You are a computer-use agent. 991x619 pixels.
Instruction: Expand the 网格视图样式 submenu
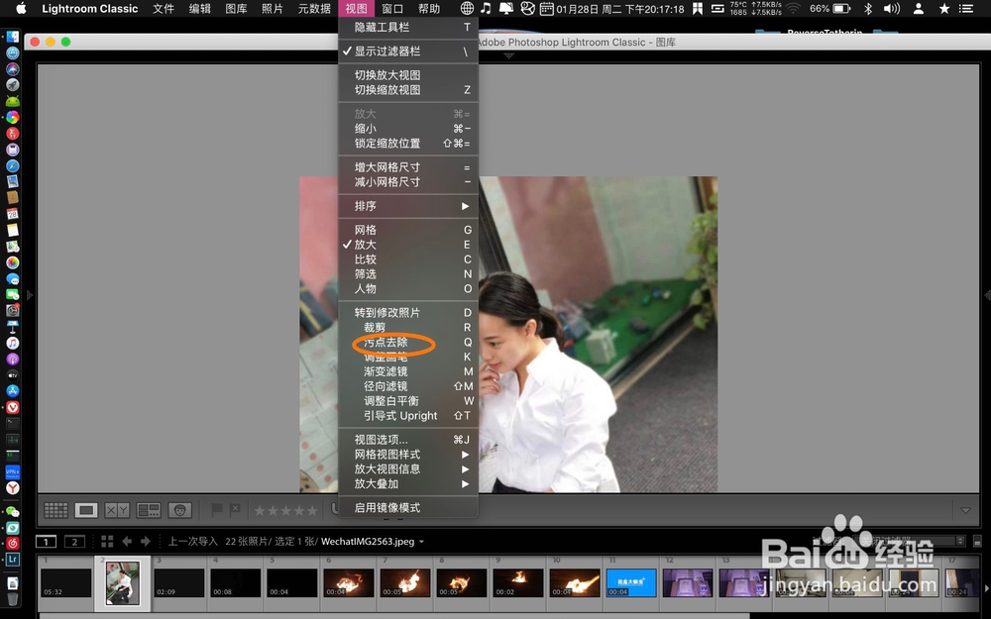[x=387, y=454]
